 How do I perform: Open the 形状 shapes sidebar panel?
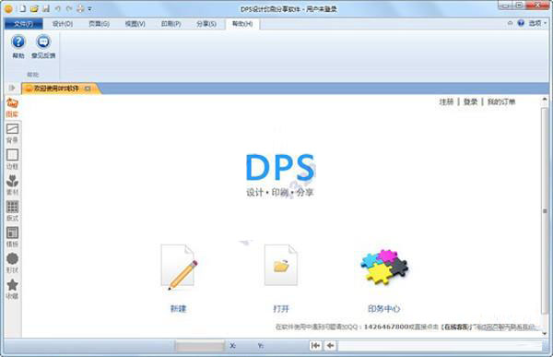point(12,264)
